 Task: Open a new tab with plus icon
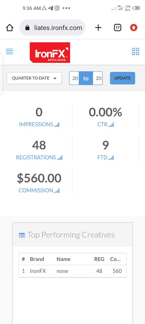pos(98,28)
